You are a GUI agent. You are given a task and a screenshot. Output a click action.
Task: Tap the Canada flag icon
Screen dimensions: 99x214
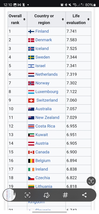tap(31, 152)
